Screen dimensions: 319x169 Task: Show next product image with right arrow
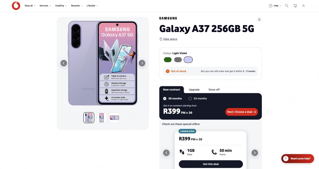[x=142, y=63]
